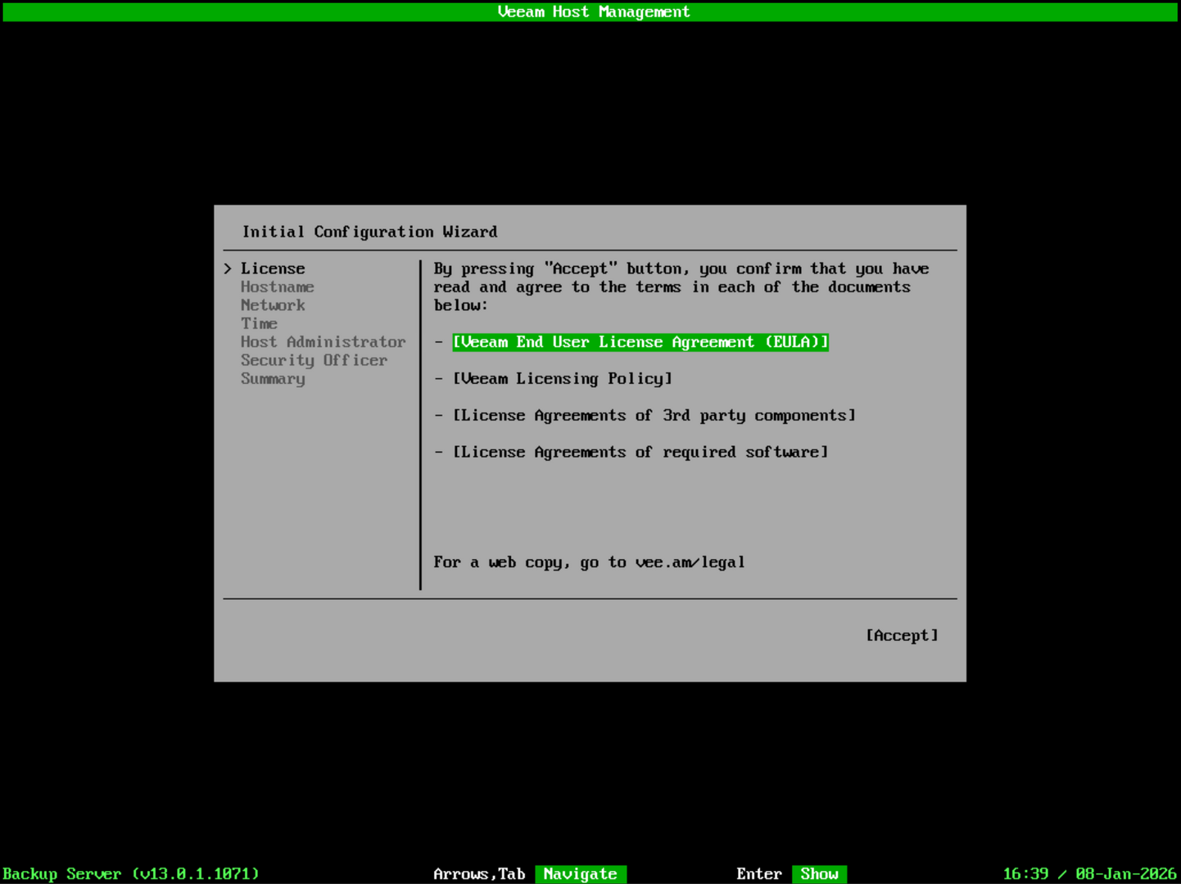Screen dimensions: 1181x884
Task: Open License Agreements of required software
Action: click(x=640, y=453)
